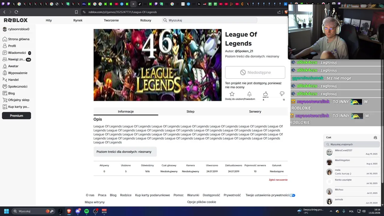Add game to favorites with star icon
Image resolution: width=384 pixels, height=216 pixels.
point(232,94)
